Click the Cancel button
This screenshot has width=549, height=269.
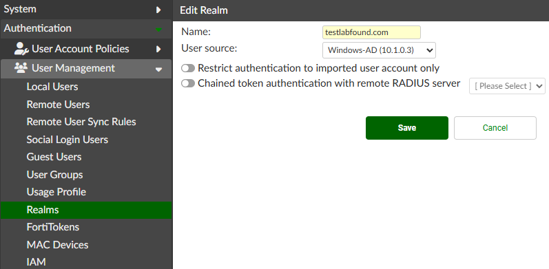click(x=495, y=128)
